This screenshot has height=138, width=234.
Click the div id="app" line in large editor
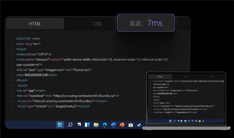31,91
